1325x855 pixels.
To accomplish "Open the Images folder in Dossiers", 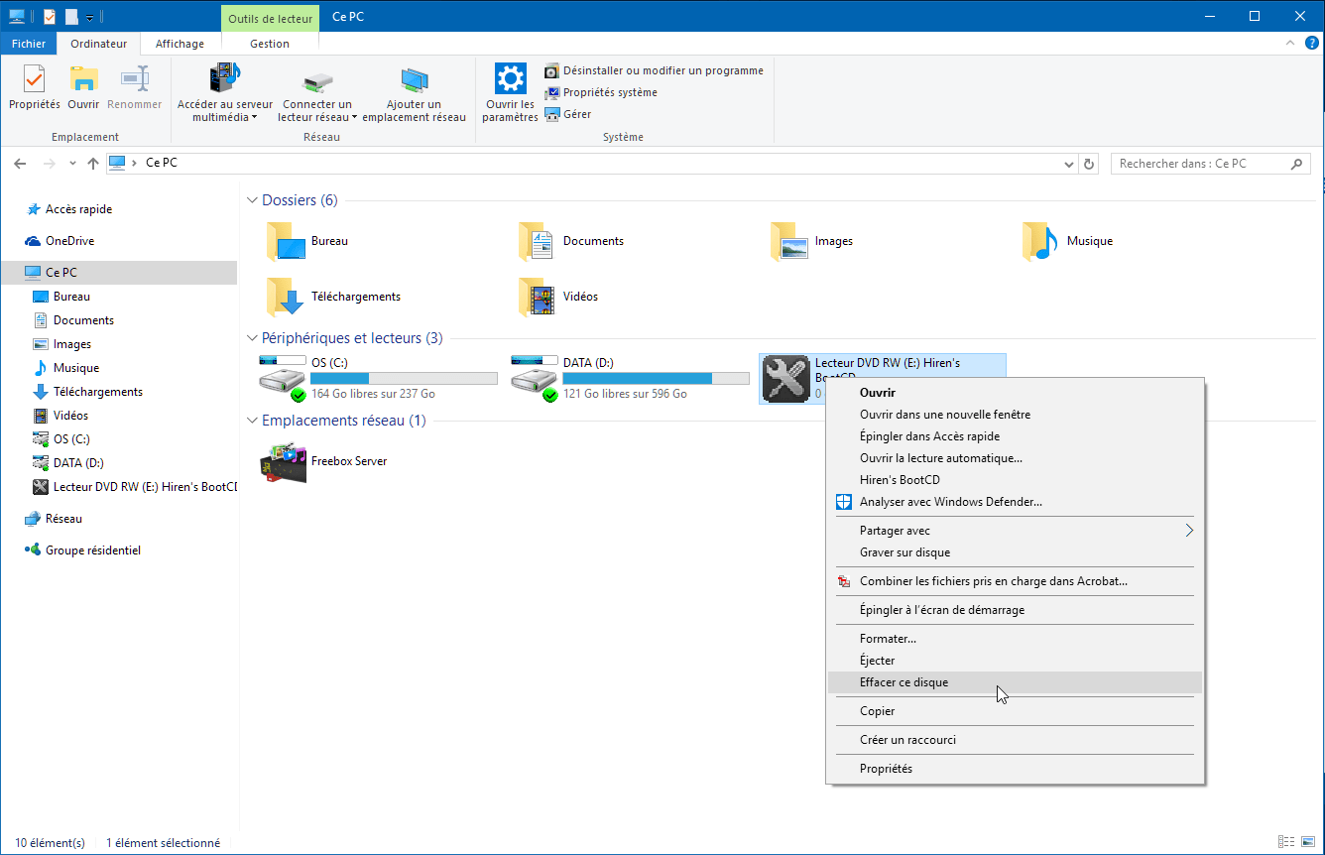I will (812, 241).
